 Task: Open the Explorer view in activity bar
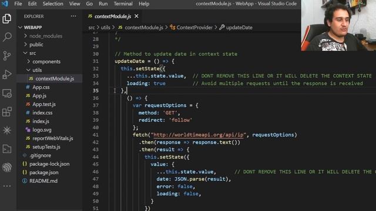pos(6,18)
